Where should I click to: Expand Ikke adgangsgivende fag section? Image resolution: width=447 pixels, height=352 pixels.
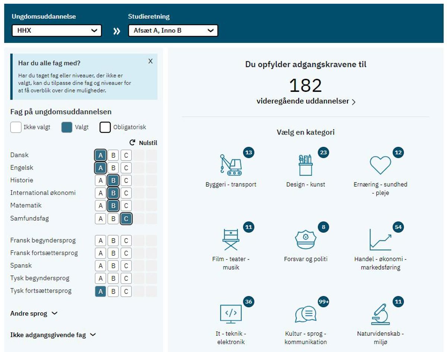click(53, 335)
